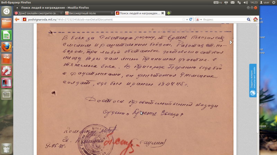This screenshot has width=277, height=155.
Task: Open the Files manager in launcher
Action: click(7, 23)
